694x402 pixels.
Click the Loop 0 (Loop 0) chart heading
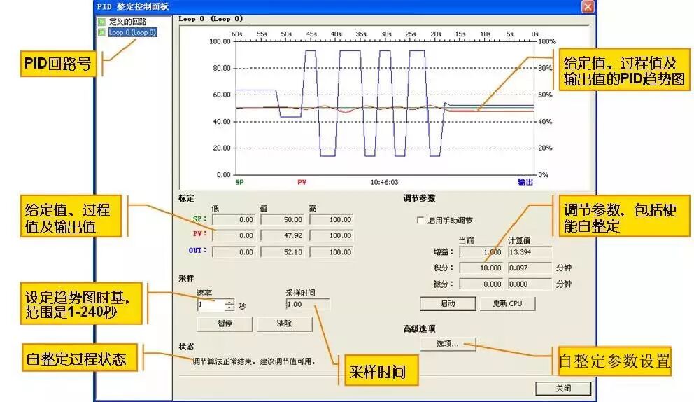point(211,19)
